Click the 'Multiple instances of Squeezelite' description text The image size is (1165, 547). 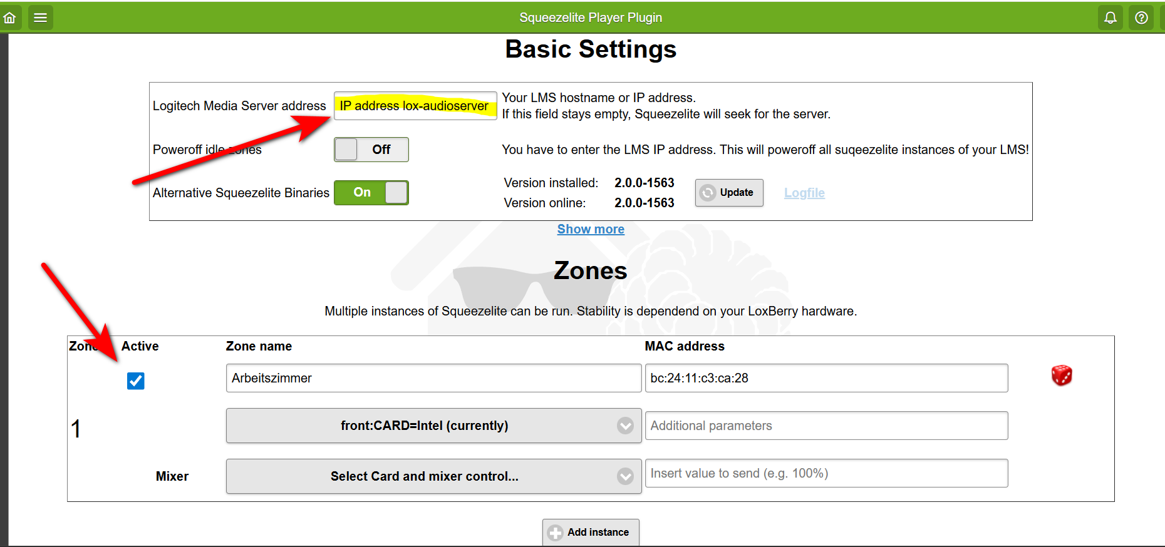591,311
